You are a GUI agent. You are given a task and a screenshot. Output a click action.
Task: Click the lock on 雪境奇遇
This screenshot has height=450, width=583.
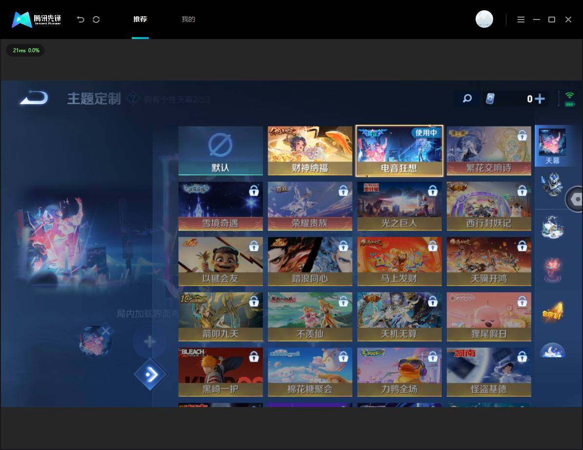pos(254,191)
